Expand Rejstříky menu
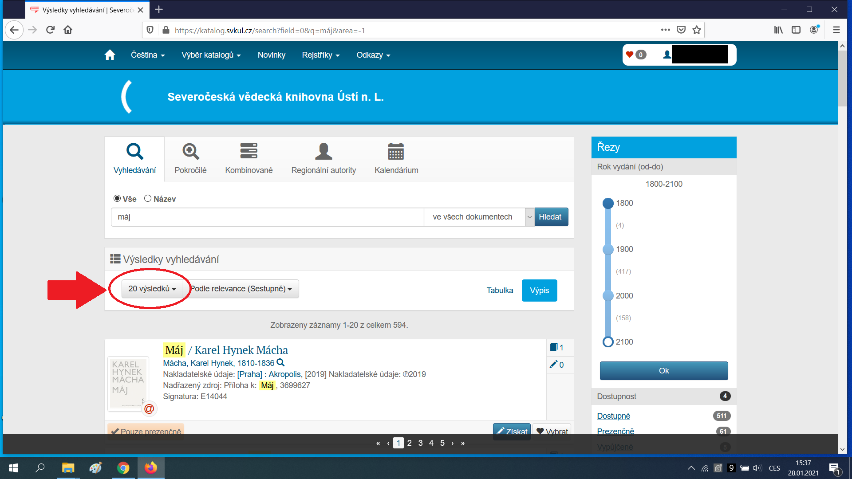 pos(321,55)
